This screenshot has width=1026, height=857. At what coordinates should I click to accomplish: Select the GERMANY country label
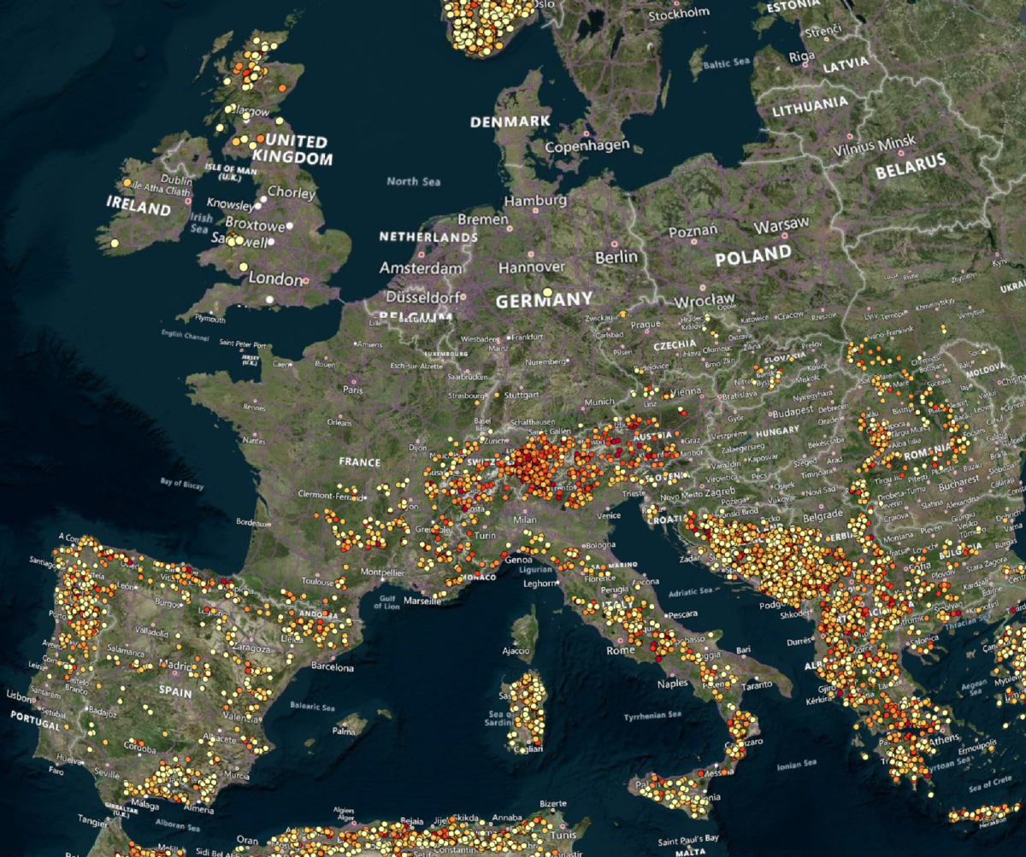click(544, 300)
